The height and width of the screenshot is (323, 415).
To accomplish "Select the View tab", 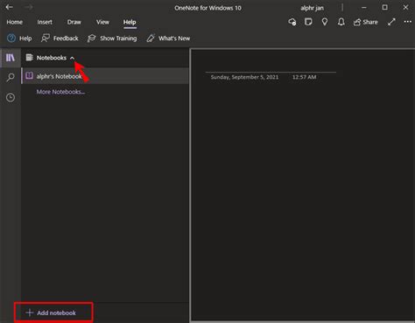I will coord(102,22).
